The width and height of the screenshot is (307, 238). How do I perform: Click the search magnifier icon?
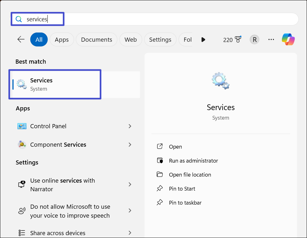[x=19, y=19]
